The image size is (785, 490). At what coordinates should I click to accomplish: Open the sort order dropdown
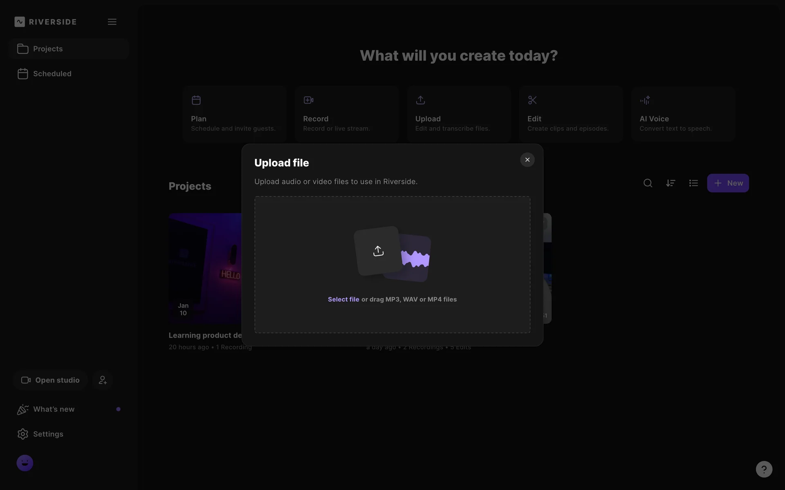point(671,183)
